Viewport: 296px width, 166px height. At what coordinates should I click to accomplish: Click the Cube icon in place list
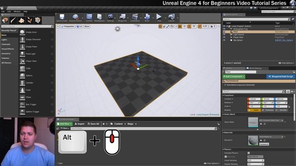[22, 68]
